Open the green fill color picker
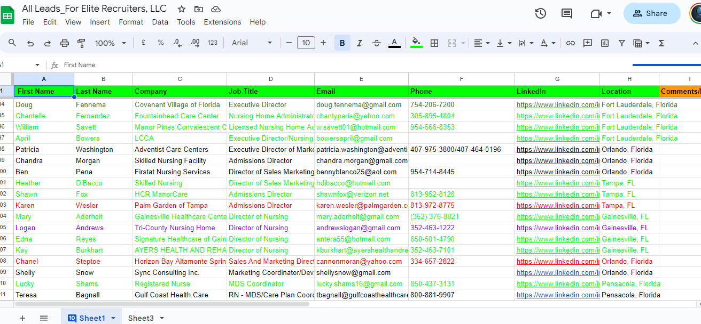Image resolution: width=701 pixels, height=324 pixels. point(416,43)
